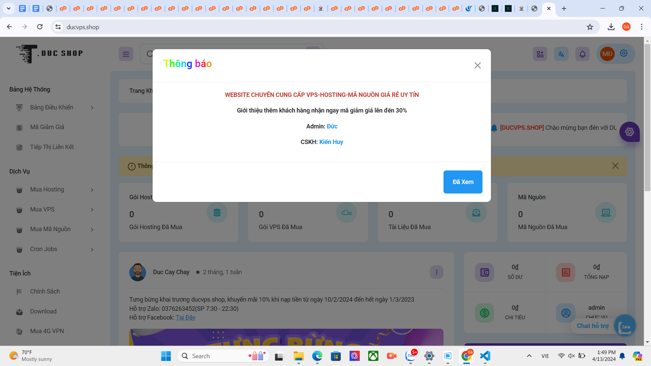Viewport: 651px width, 366px height.
Task: Click the Kiến Huy CSKH link
Action: coord(331,142)
